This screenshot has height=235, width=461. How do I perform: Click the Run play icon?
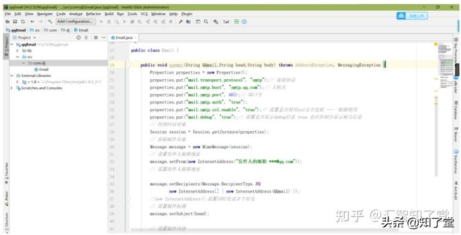pos(101,22)
